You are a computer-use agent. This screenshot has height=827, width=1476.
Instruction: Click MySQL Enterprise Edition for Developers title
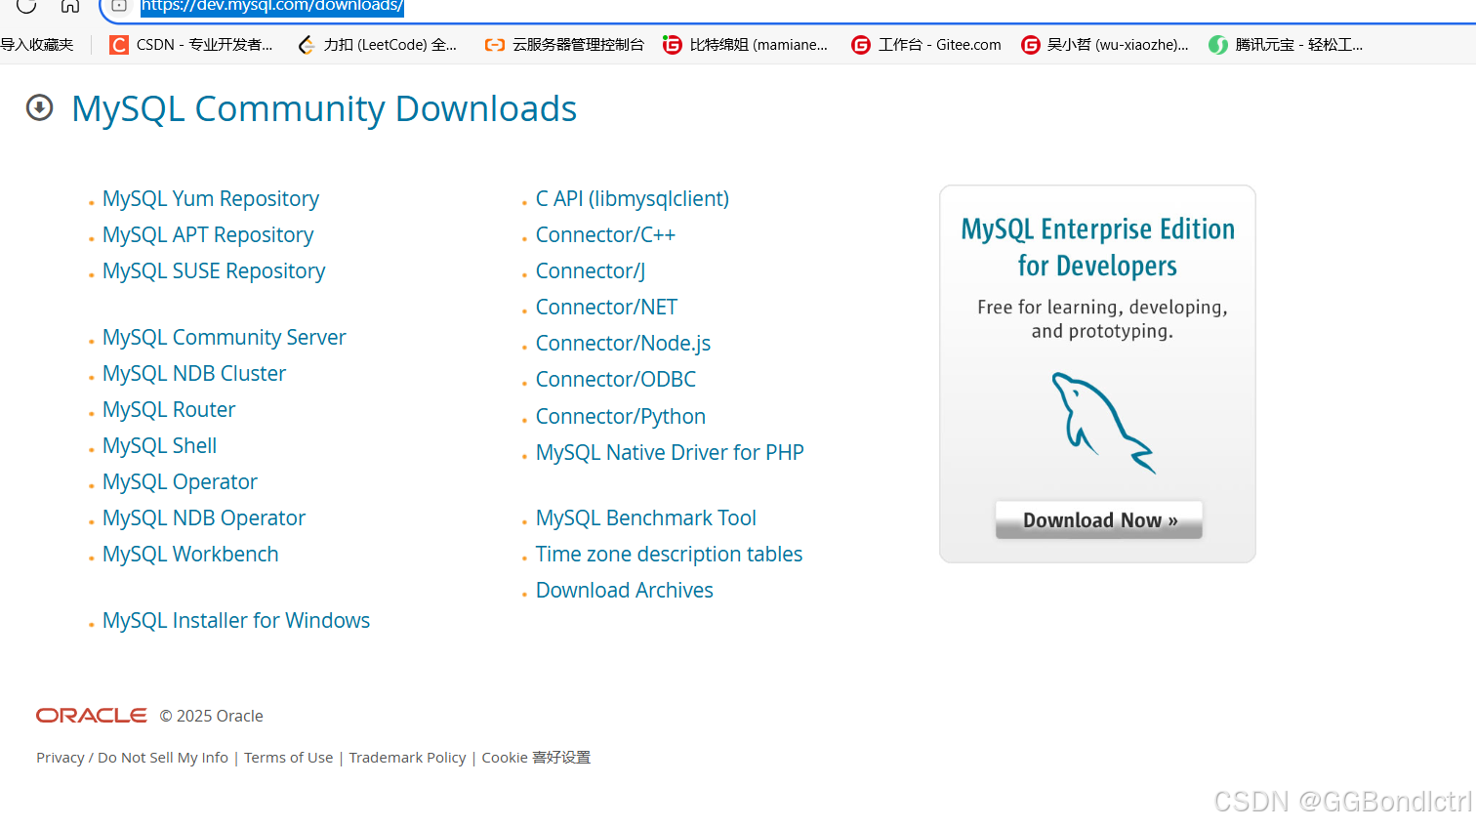click(1098, 247)
